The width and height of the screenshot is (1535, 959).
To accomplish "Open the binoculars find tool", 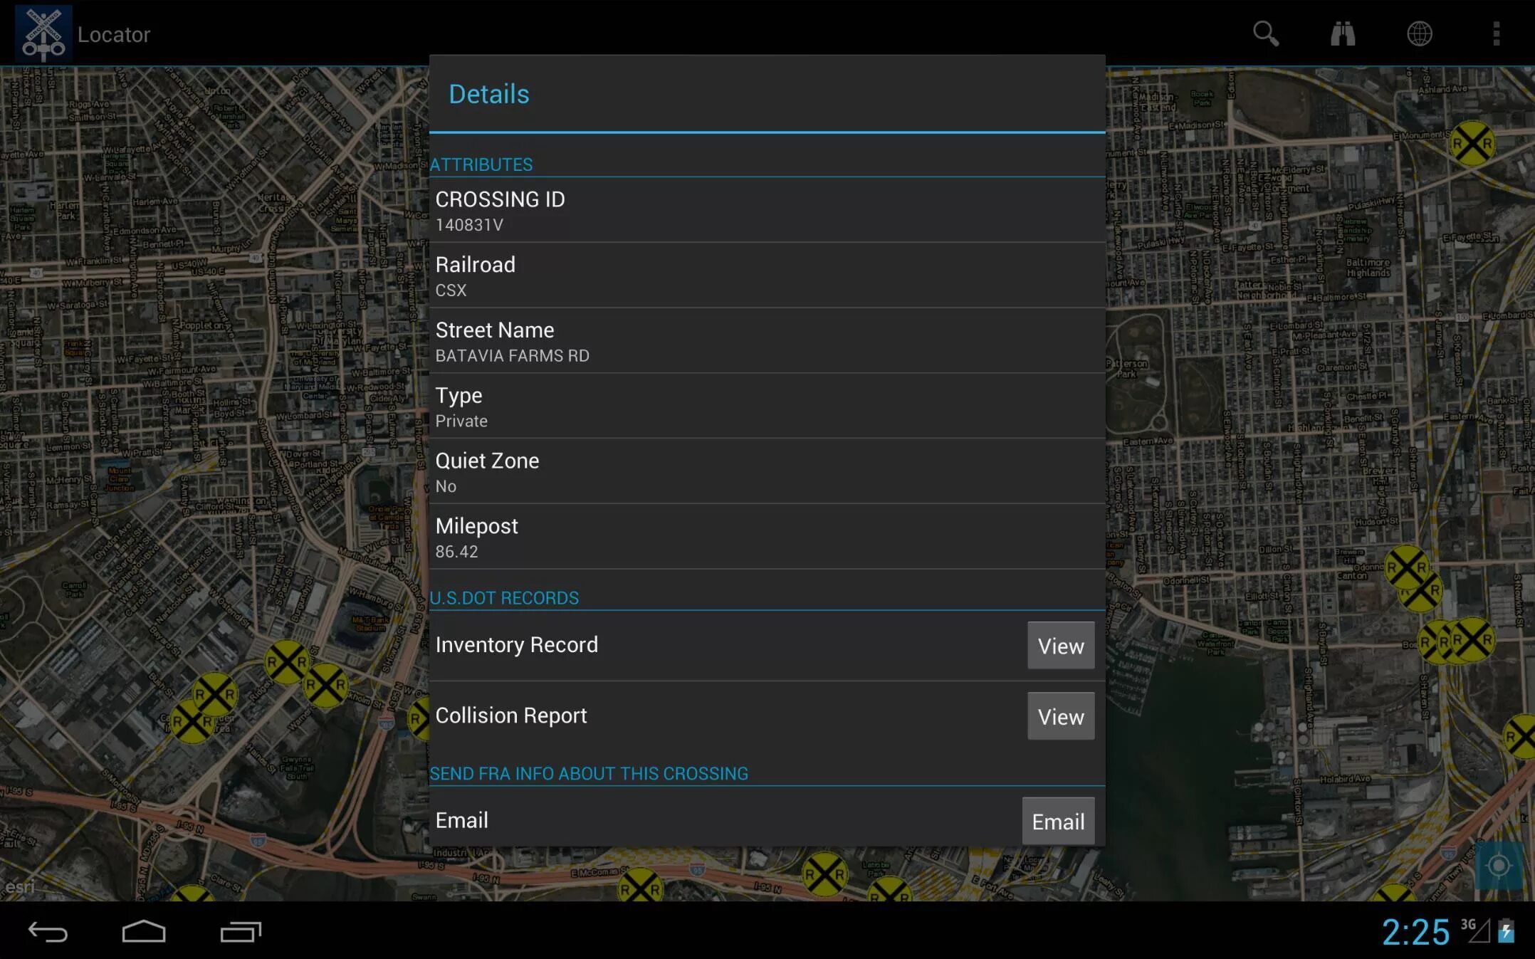I will [x=1342, y=33].
